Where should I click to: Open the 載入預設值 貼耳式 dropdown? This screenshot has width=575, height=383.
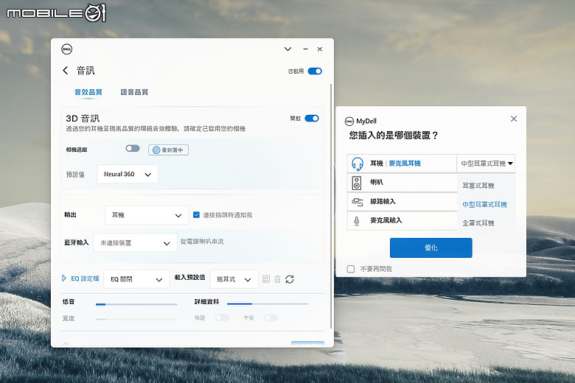(x=234, y=279)
